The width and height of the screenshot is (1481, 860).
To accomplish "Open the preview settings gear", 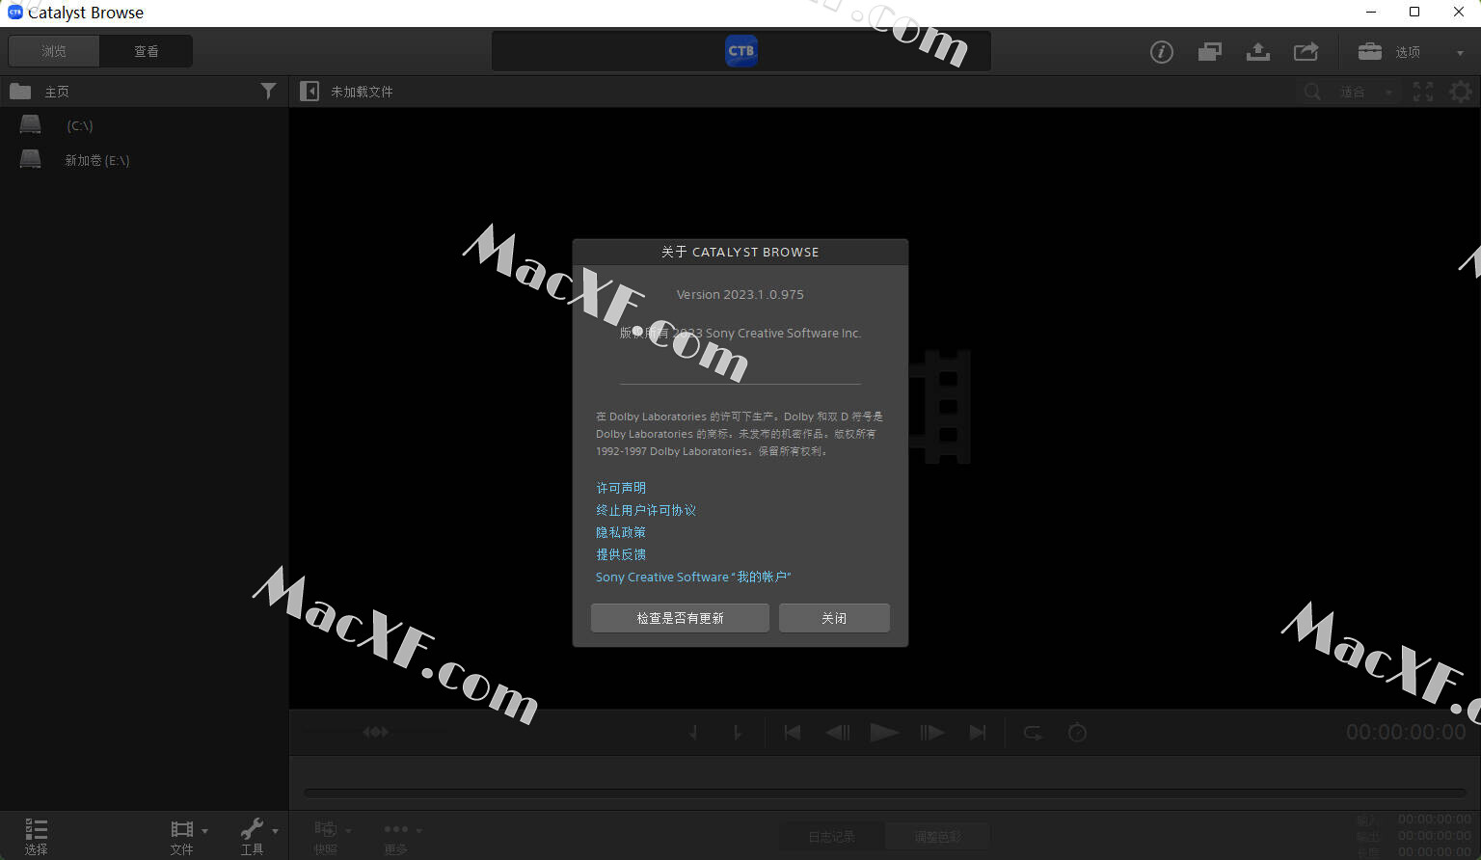I will (x=1462, y=92).
